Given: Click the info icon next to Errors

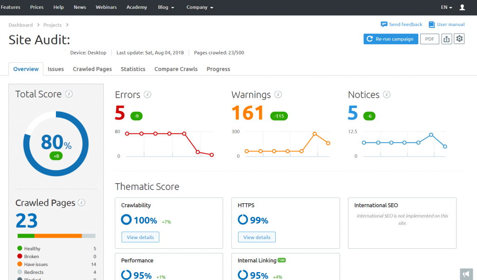Looking at the screenshot, I should coord(149,94).
